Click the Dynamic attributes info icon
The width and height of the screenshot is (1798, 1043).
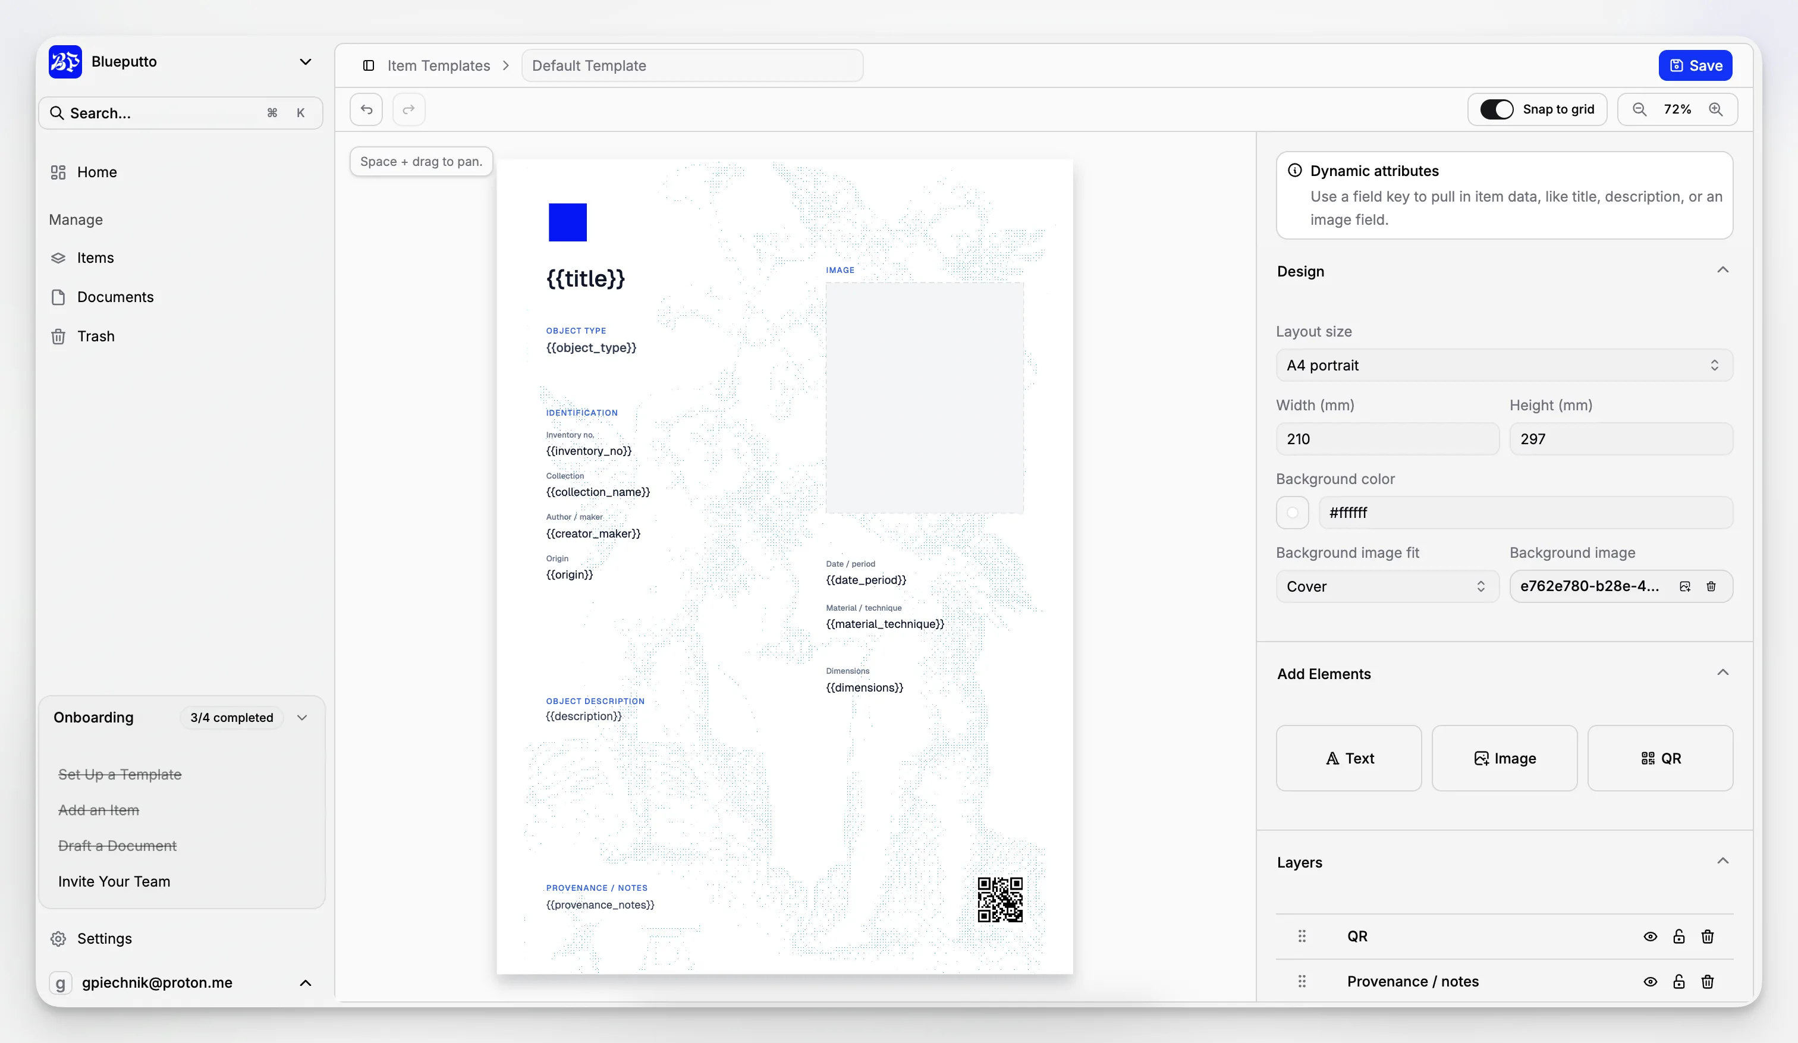[x=1294, y=171]
